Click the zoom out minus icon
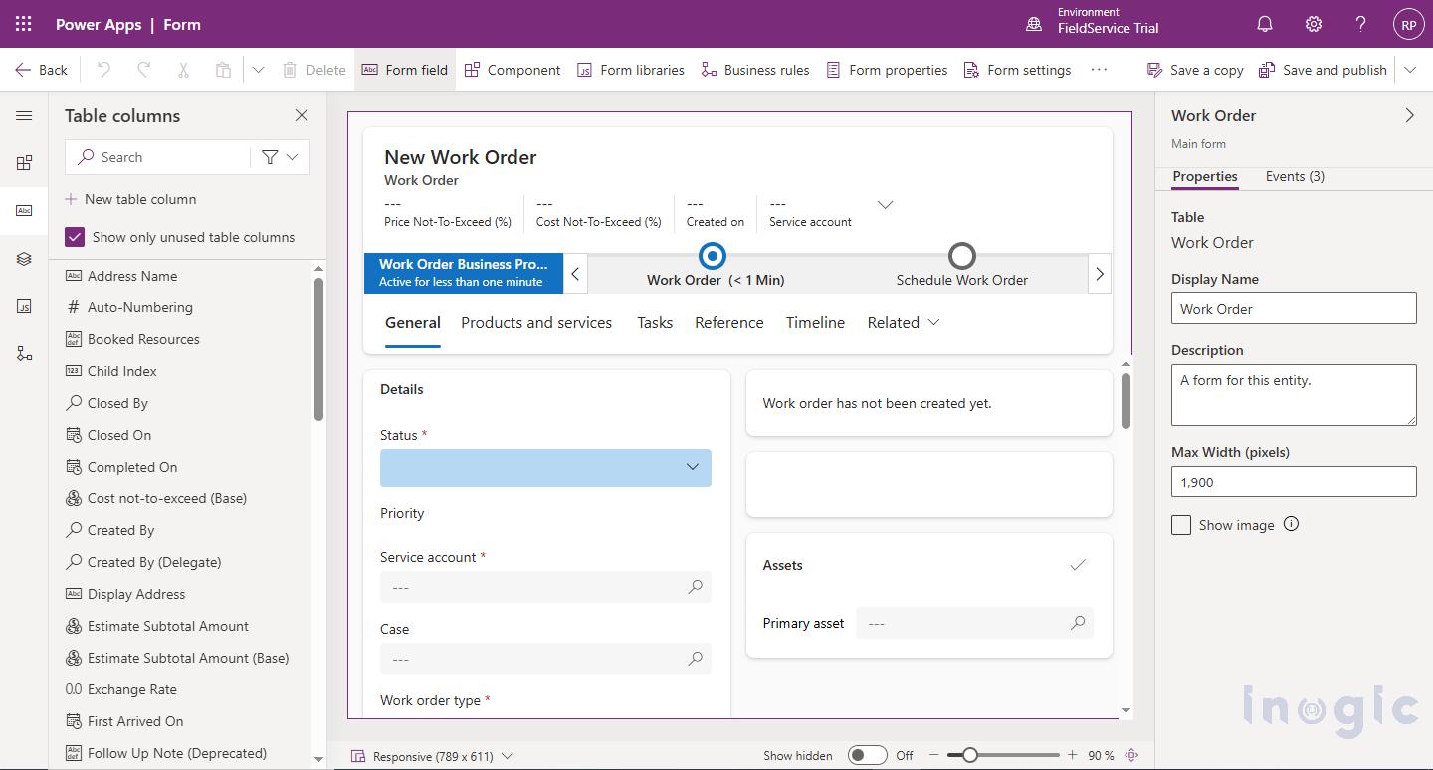Viewport: 1433px width, 770px height. [x=933, y=755]
